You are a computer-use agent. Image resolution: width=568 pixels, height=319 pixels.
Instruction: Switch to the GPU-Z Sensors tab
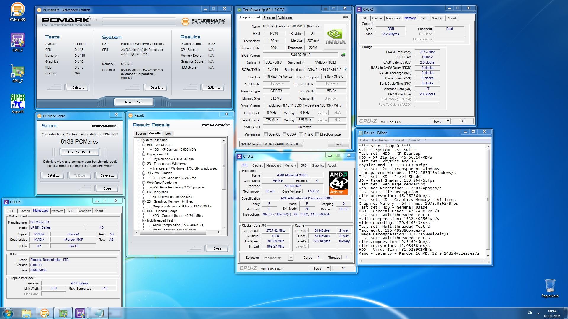tap(269, 18)
